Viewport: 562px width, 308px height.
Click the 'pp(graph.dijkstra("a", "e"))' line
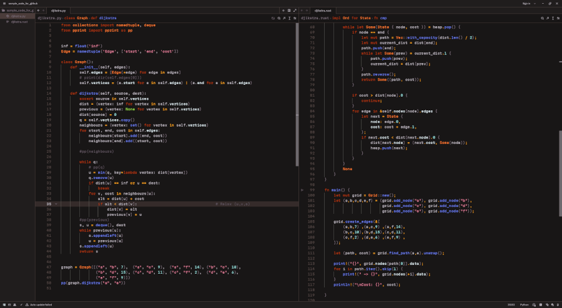93,283
